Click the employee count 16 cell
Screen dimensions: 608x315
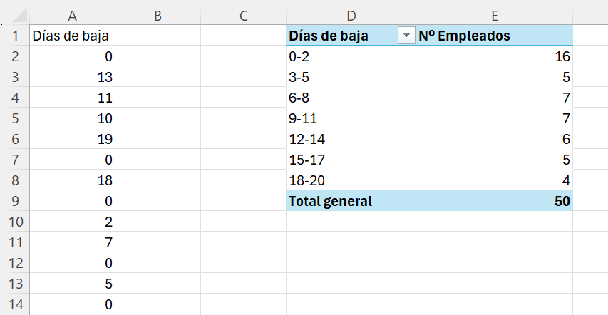tap(494, 57)
